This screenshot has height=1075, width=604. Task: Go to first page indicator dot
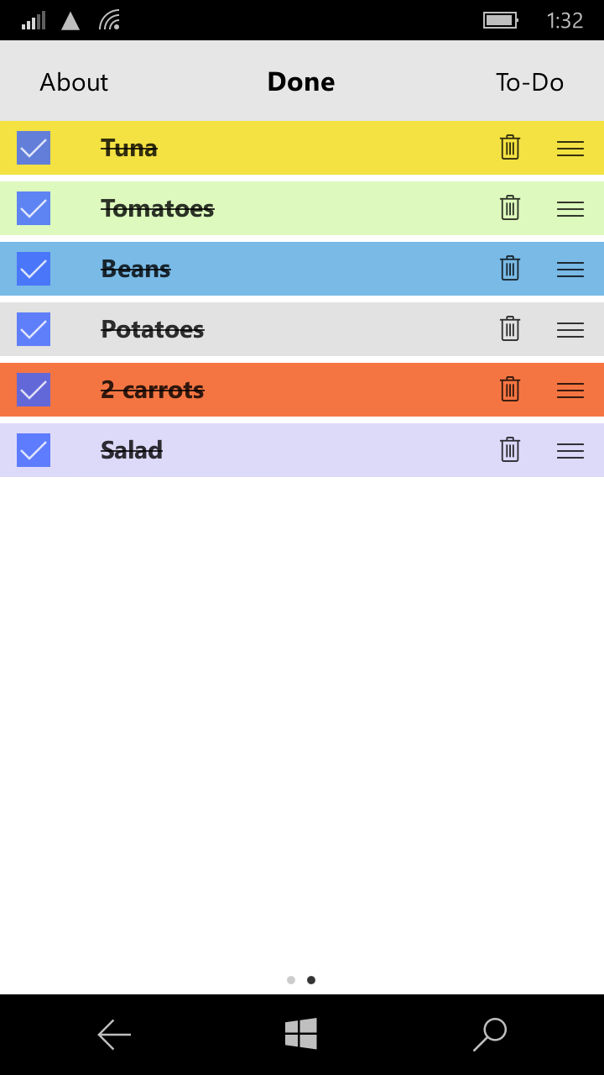point(291,980)
